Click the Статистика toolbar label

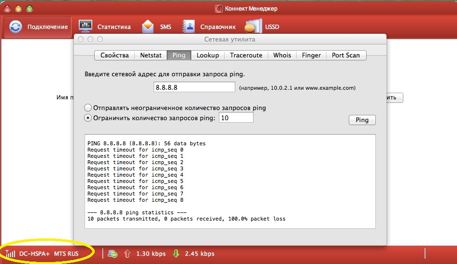[x=114, y=27]
